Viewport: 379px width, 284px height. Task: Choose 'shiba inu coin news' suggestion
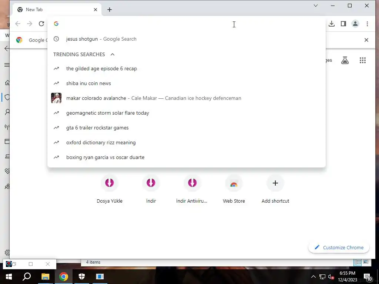tap(187, 83)
